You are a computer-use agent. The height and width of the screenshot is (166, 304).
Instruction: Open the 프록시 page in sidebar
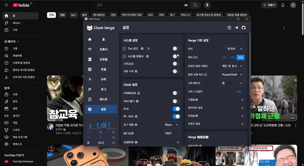click(x=101, y=49)
